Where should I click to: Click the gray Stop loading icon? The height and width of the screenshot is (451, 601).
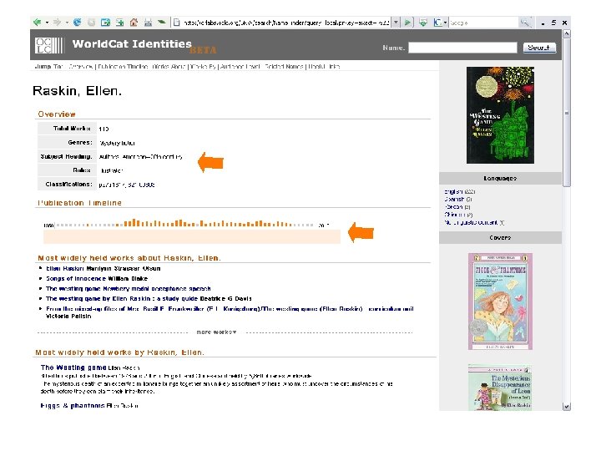(x=91, y=23)
